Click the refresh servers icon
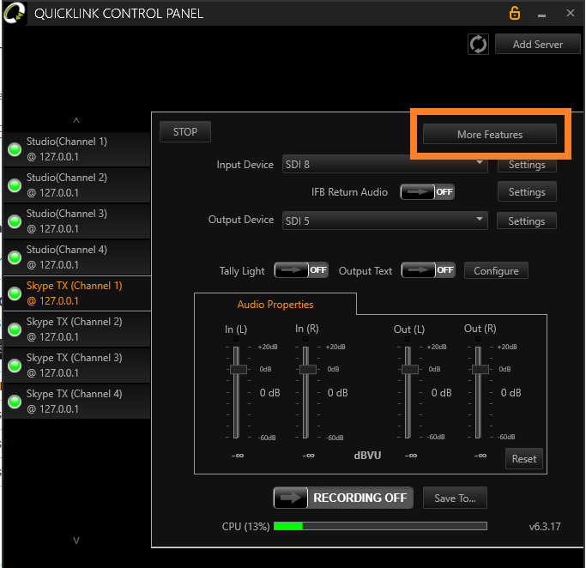This screenshot has height=568, width=586. (478, 45)
